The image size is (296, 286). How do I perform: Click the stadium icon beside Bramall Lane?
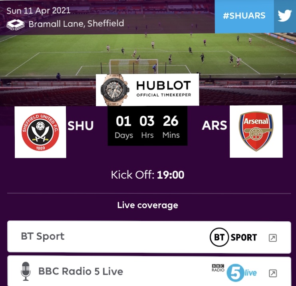(16, 24)
